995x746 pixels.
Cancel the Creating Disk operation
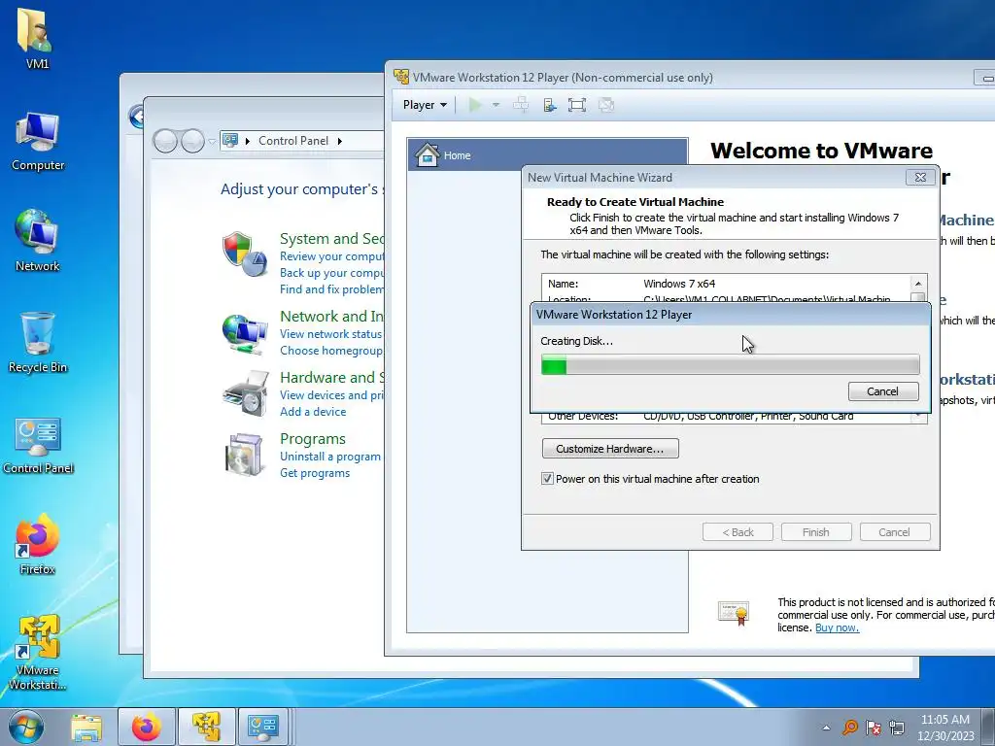(883, 391)
